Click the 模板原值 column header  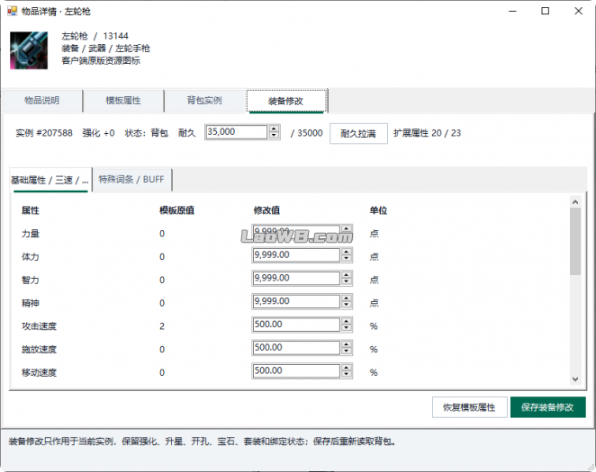(176, 210)
